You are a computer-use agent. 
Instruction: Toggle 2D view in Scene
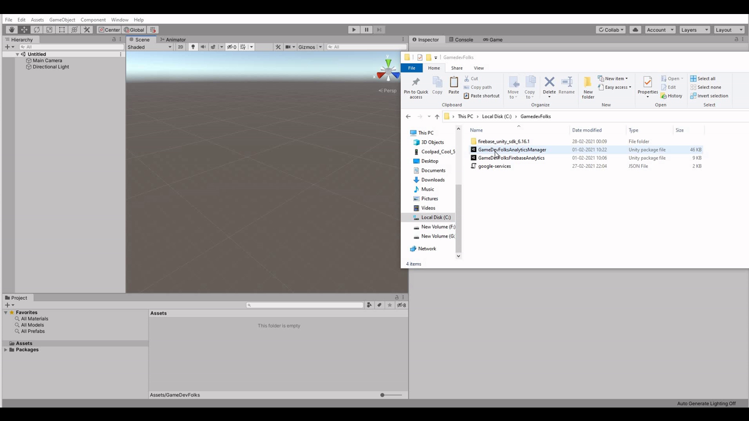[180, 47]
